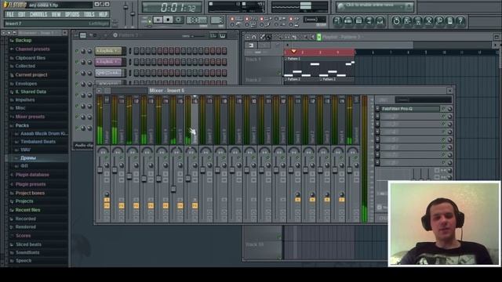Select the first yellow channel button

(108, 51)
